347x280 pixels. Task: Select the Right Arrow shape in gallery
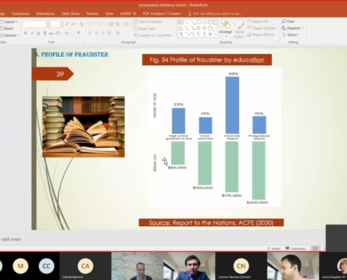tap(198, 28)
